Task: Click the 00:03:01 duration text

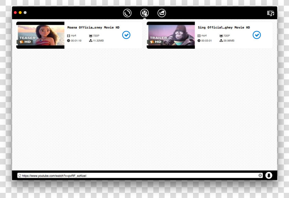Action: [206, 41]
